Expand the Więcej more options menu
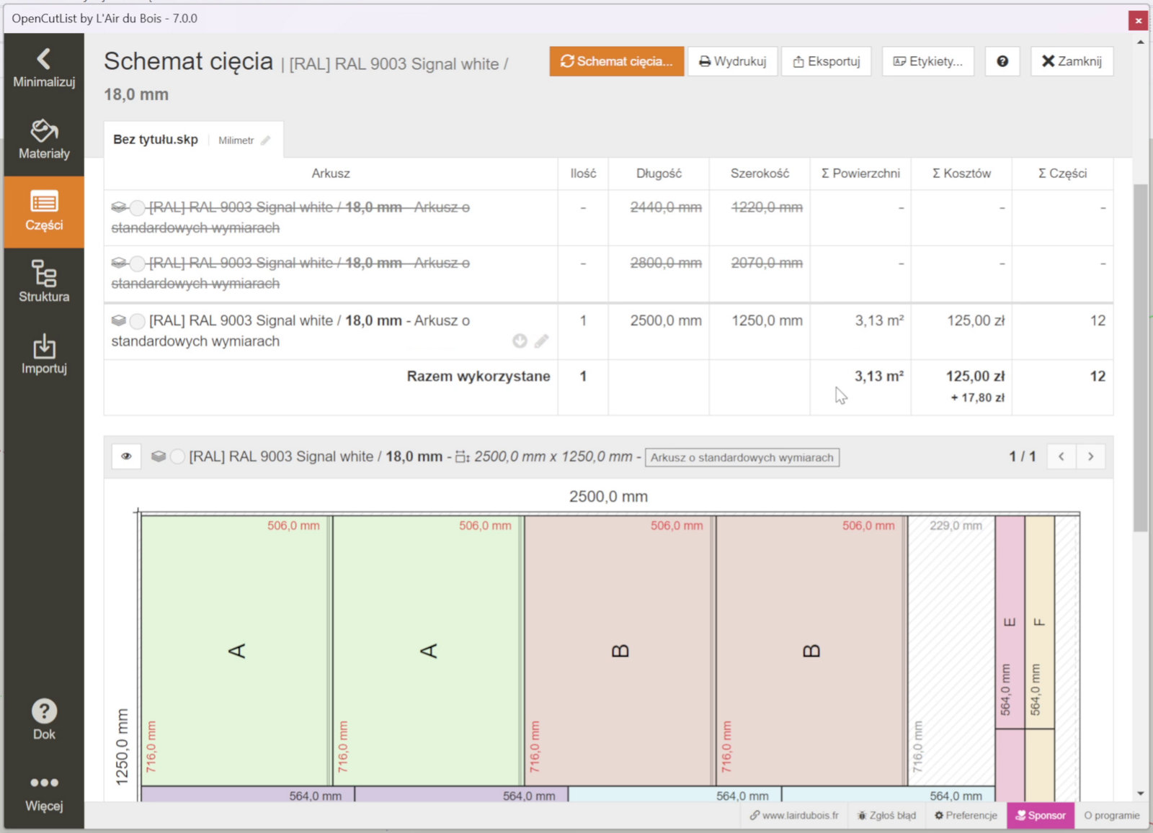 click(44, 791)
